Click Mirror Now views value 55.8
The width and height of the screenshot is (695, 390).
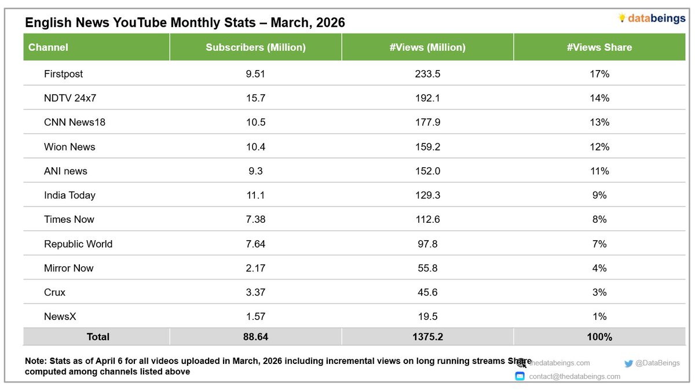point(427,268)
